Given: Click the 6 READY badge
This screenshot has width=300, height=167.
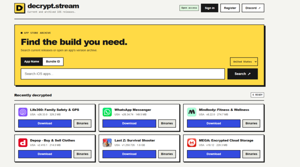Looking at the screenshot, I should (257, 95).
